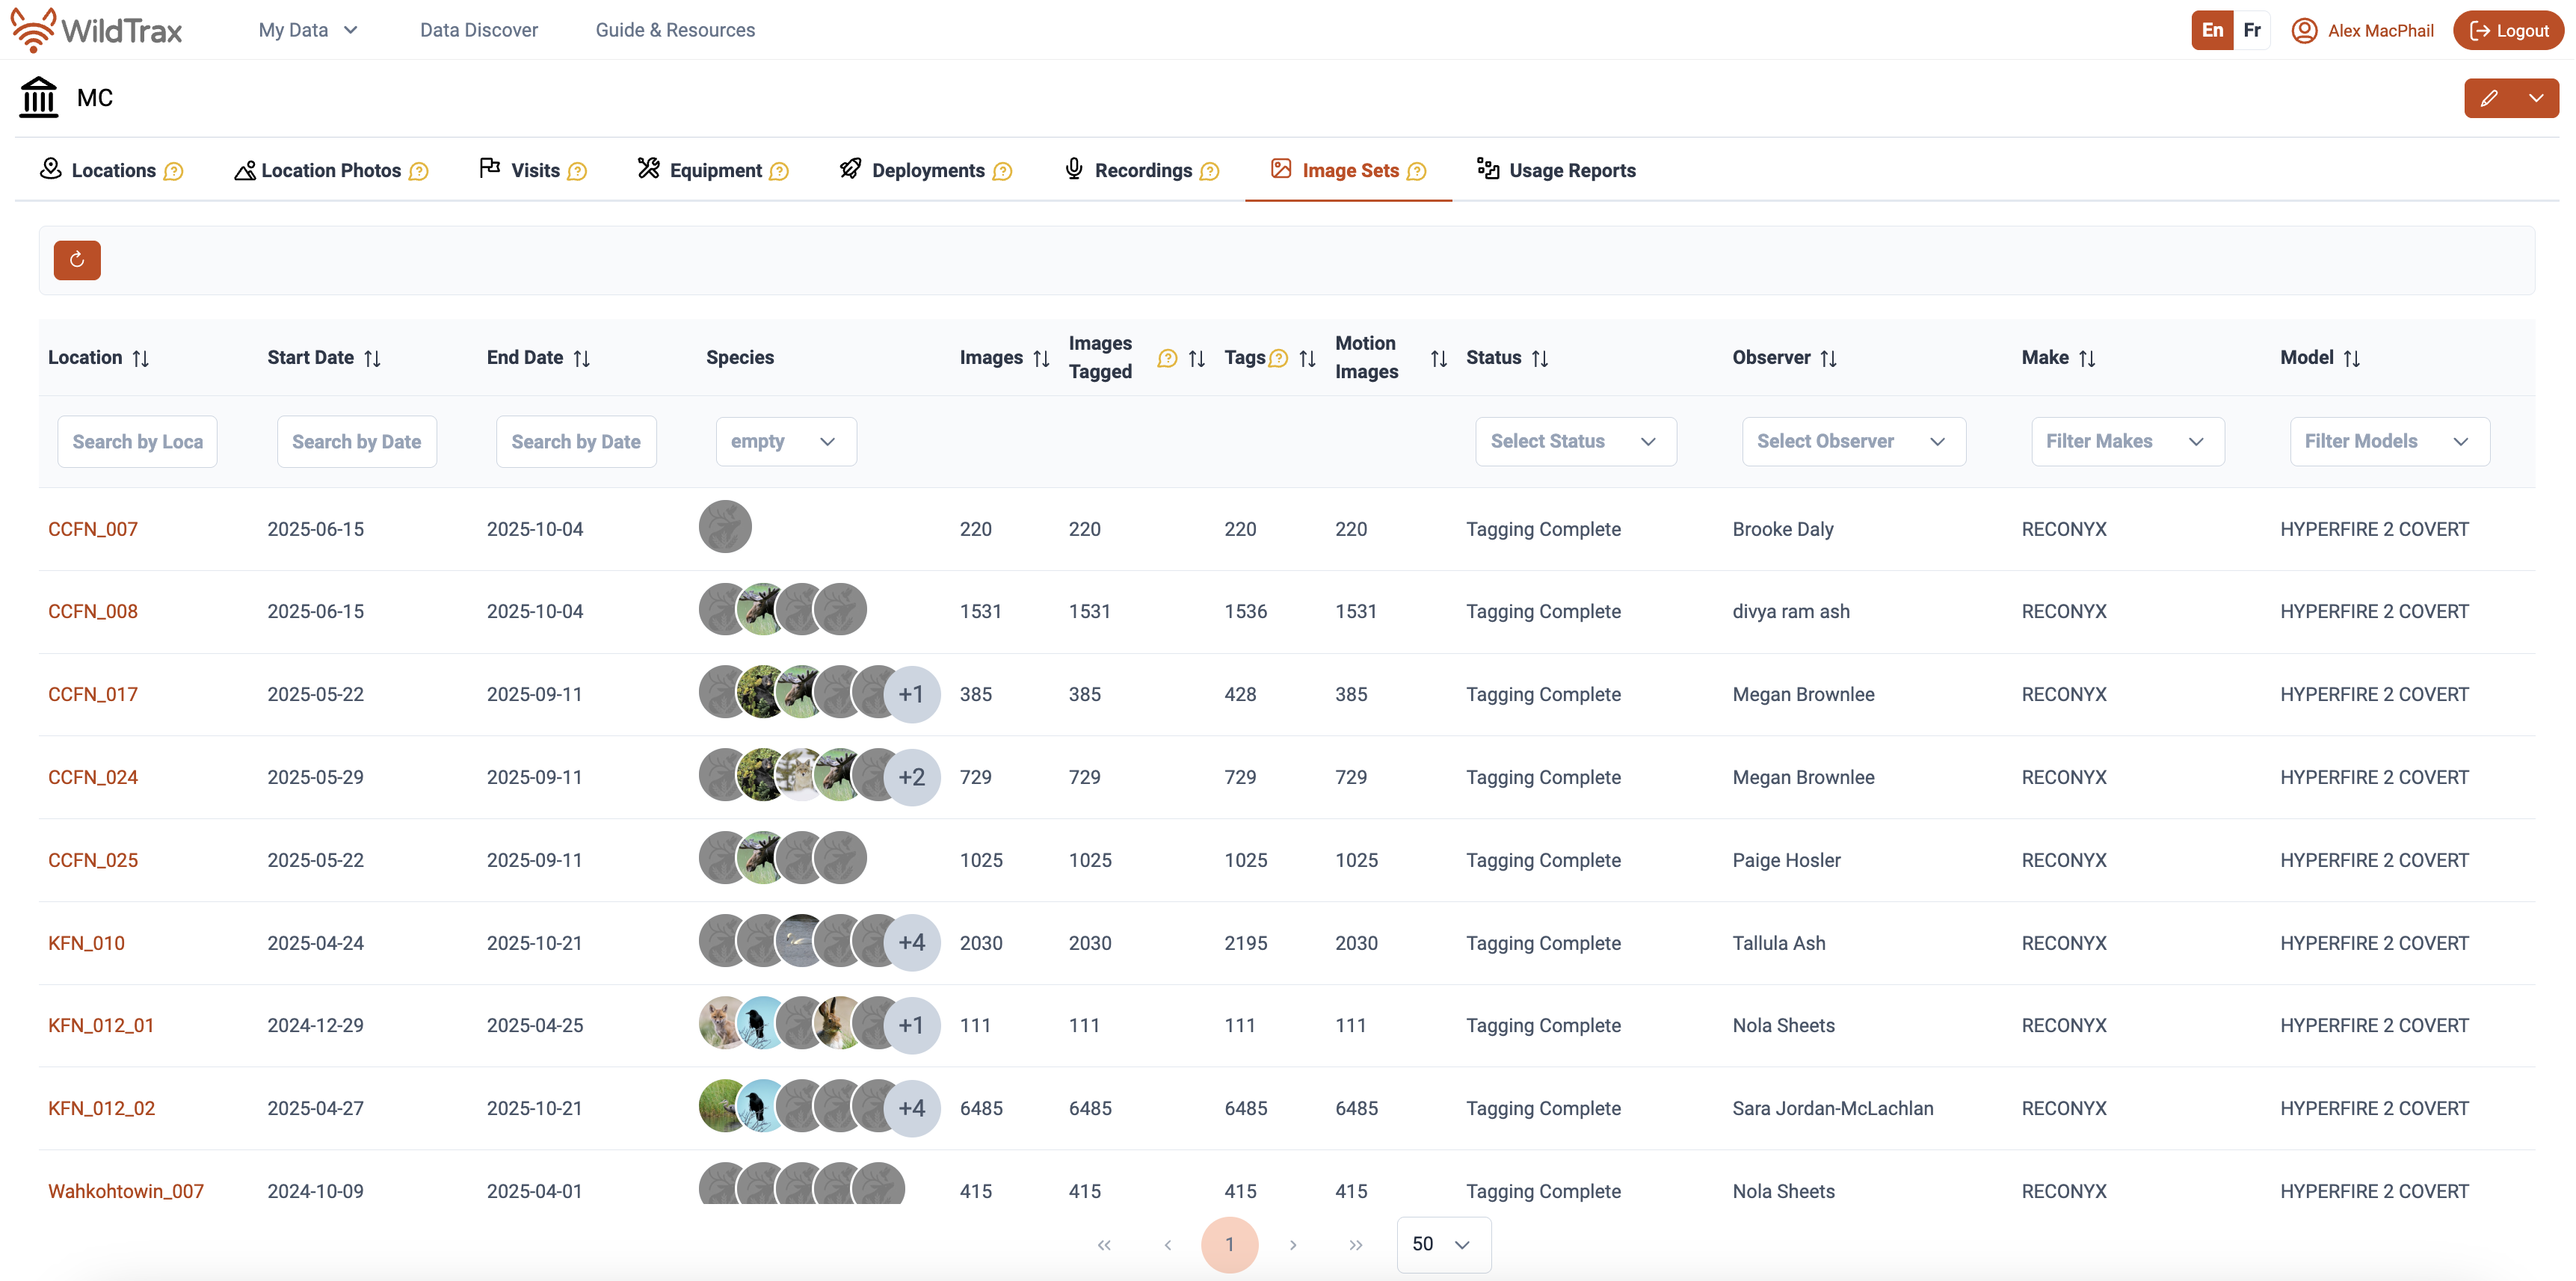Open the My Data menu
The height and width of the screenshot is (1281, 2576).
point(307,30)
